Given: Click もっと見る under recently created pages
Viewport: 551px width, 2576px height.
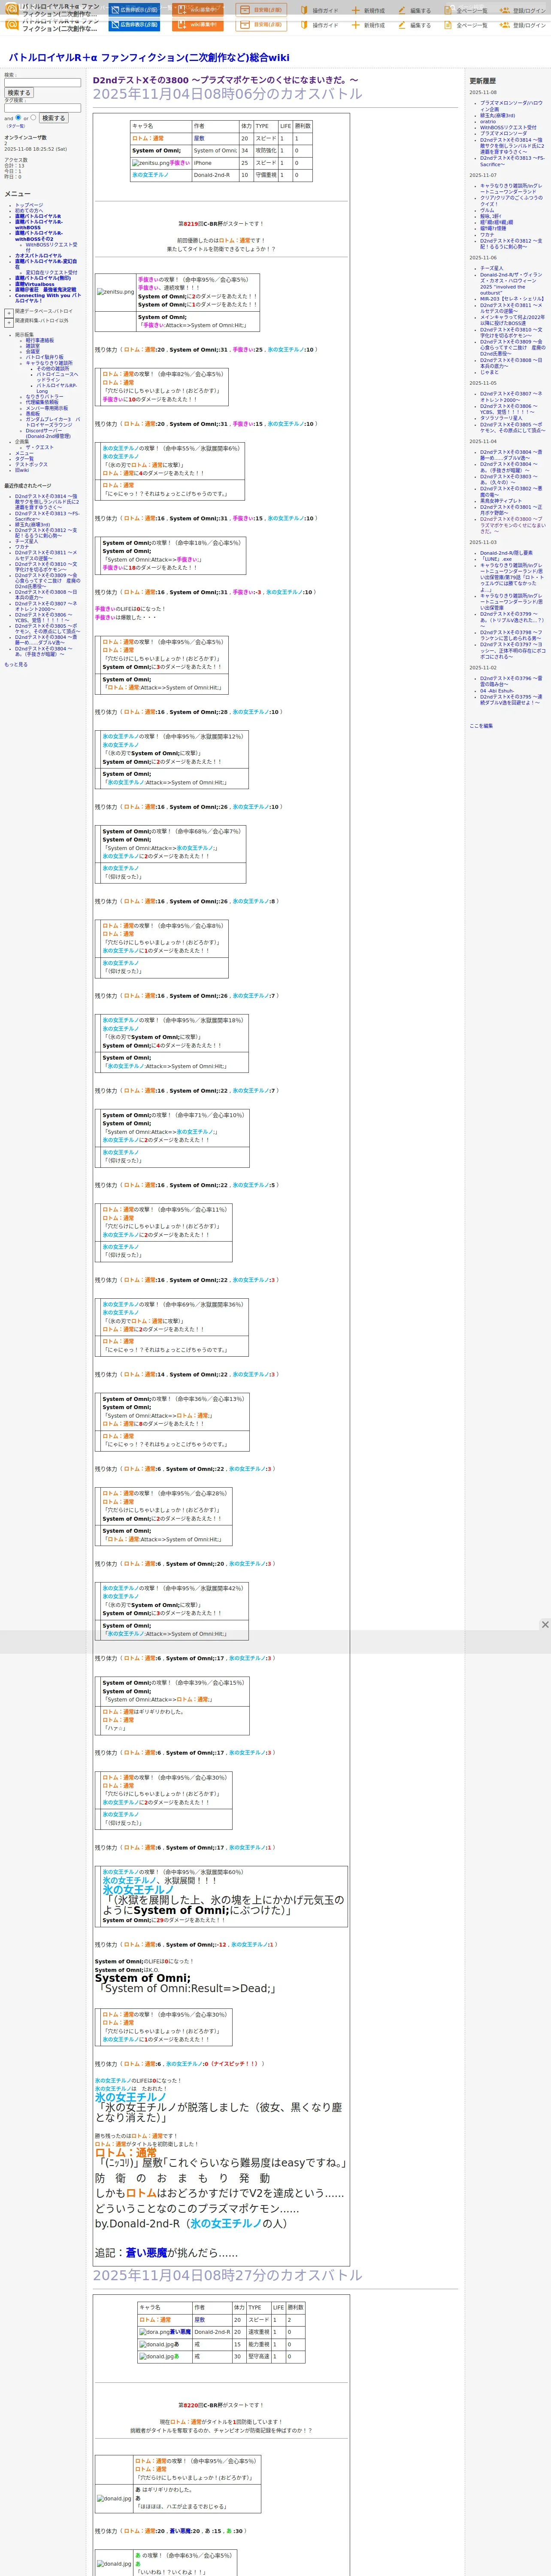Looking at the screenshot, I should pyautogui.click(x=16, y=664).
